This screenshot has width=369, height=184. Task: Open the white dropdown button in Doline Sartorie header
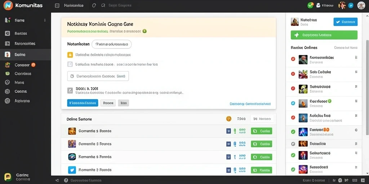(262, 119)
